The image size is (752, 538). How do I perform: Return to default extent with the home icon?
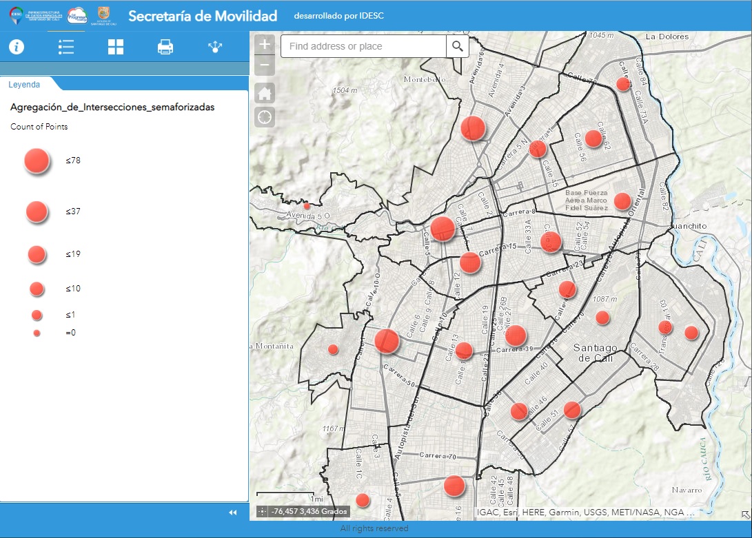265,91
